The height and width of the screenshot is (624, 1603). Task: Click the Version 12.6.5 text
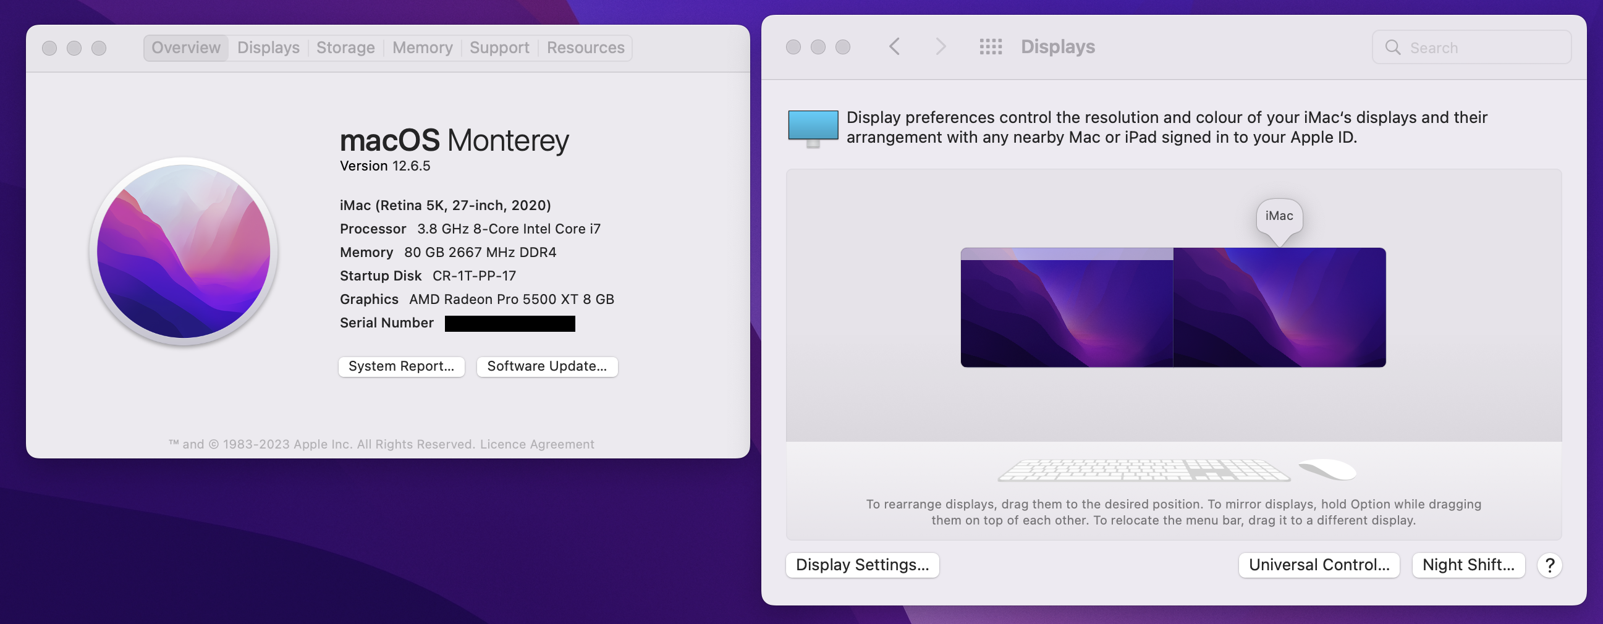tap(384, 166)
